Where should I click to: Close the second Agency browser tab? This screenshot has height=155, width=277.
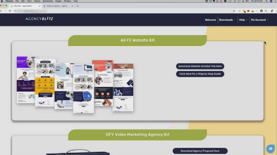tap(72, 6)
